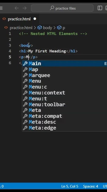Expand the body breadcrumb item

(x=48, y=28)
